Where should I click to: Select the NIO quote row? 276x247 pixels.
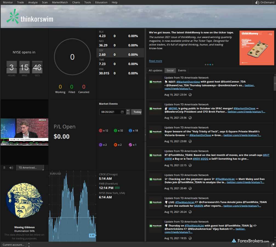(x=120, y=44)
